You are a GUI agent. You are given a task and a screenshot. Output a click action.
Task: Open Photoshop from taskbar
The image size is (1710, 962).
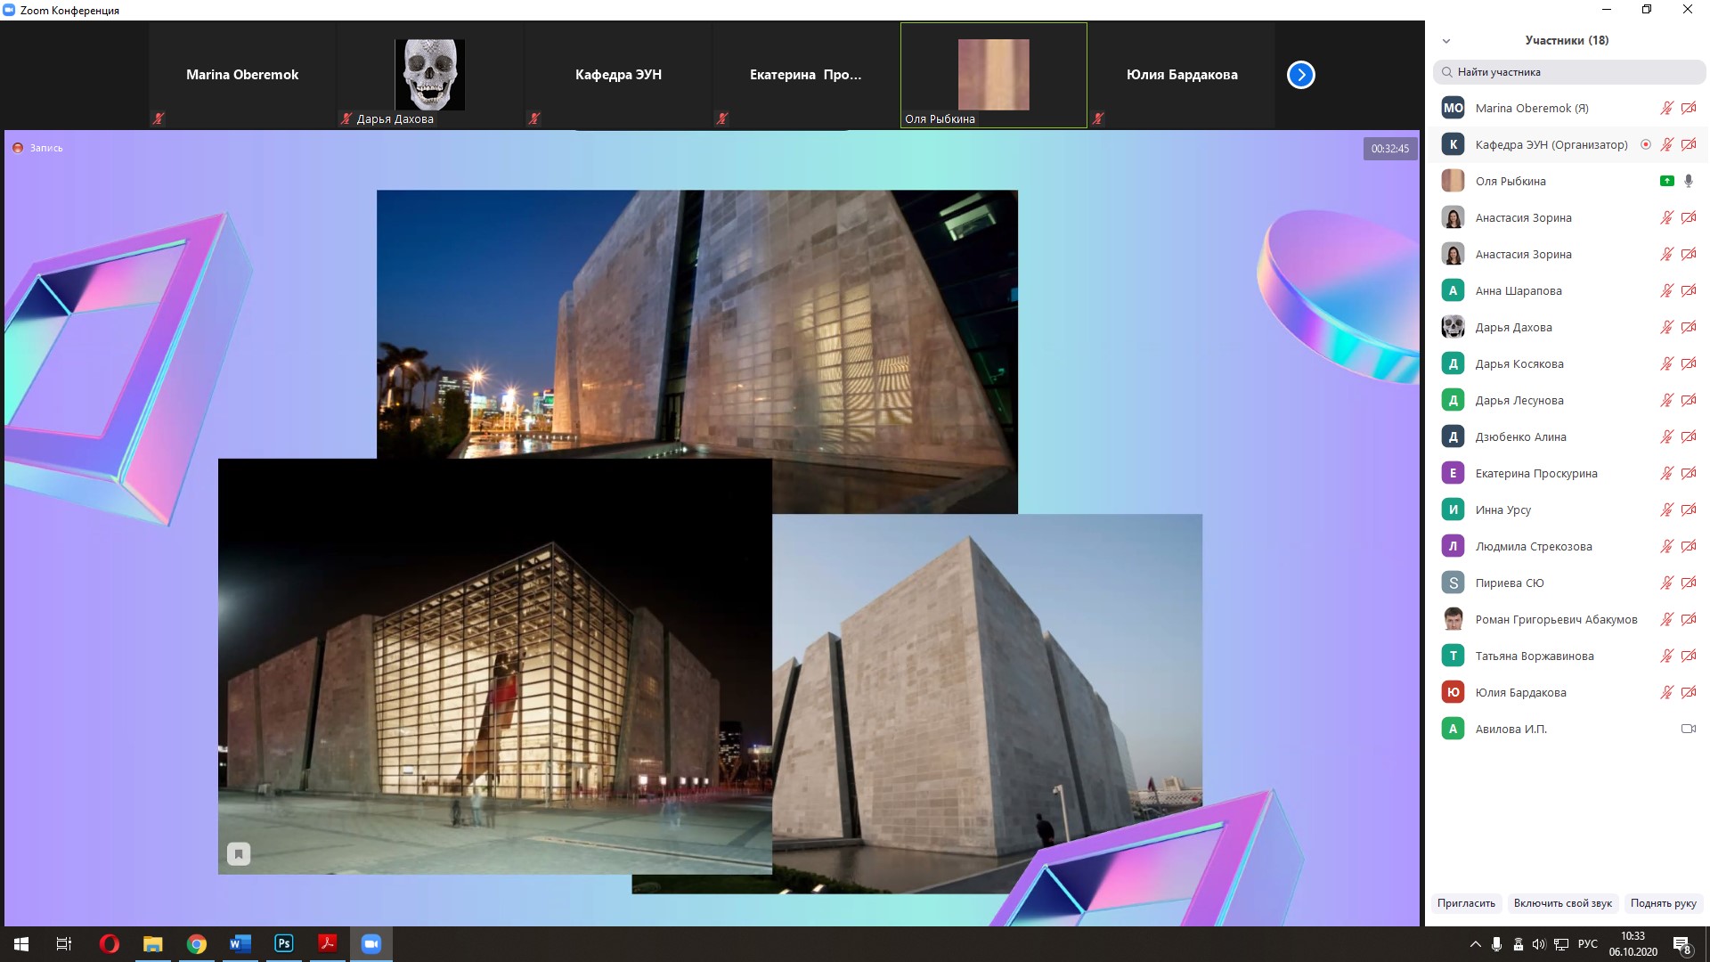point(283,944)
